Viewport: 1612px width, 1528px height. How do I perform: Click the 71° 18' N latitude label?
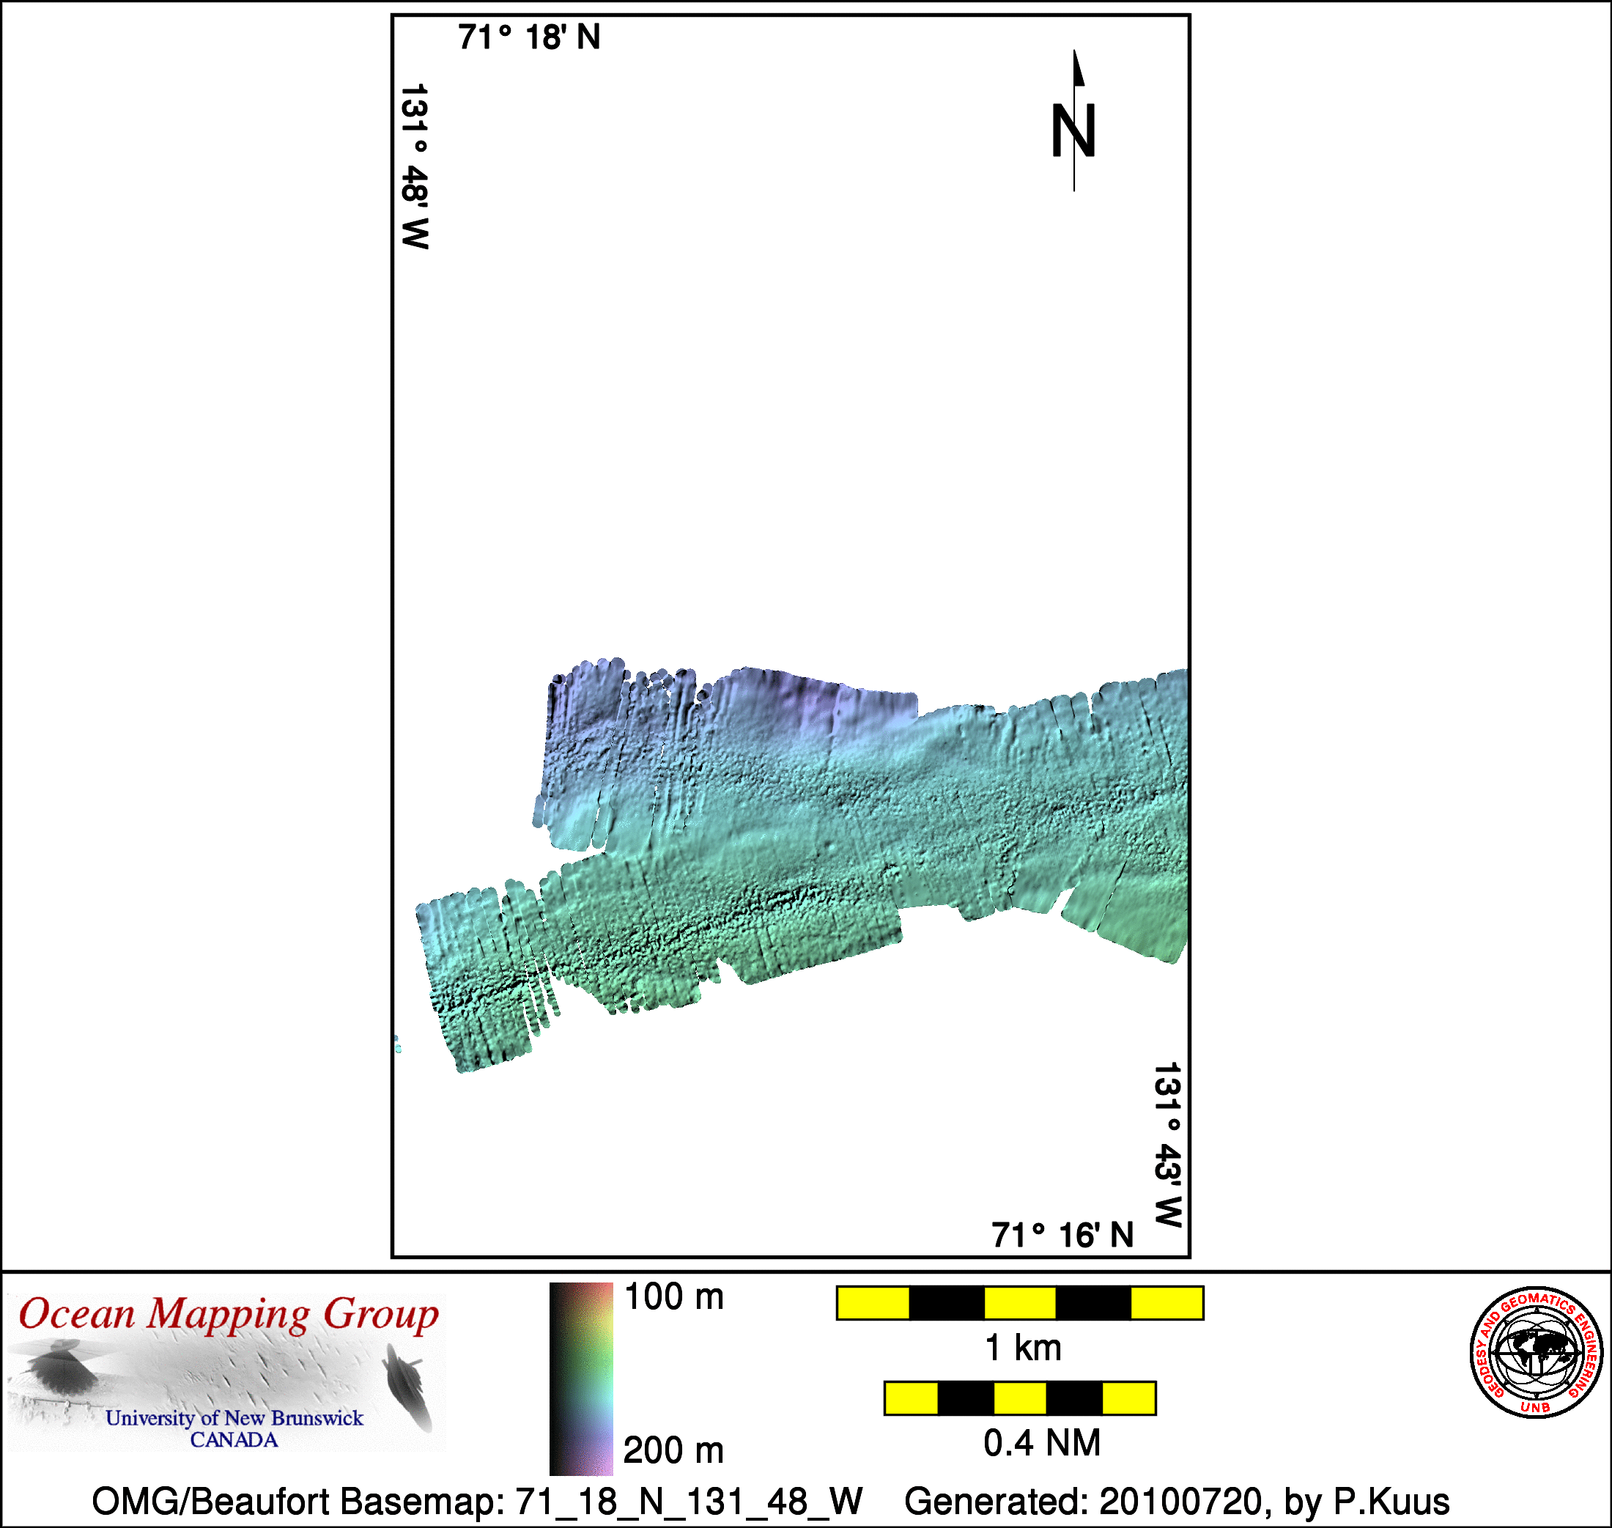point(528,37)
